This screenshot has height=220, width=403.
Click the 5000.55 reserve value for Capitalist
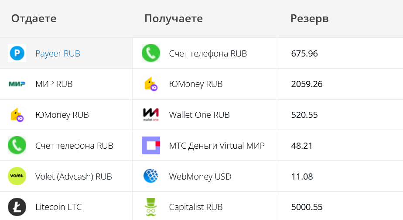click(307, 207)
